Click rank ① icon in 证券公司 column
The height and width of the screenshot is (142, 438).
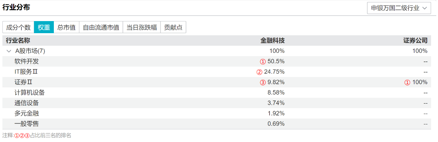(x=407, y=82)
